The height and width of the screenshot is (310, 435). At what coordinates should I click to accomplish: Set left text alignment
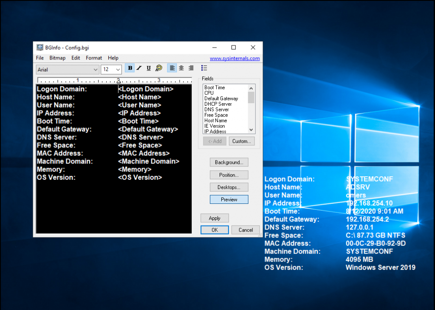click(171, 68)
